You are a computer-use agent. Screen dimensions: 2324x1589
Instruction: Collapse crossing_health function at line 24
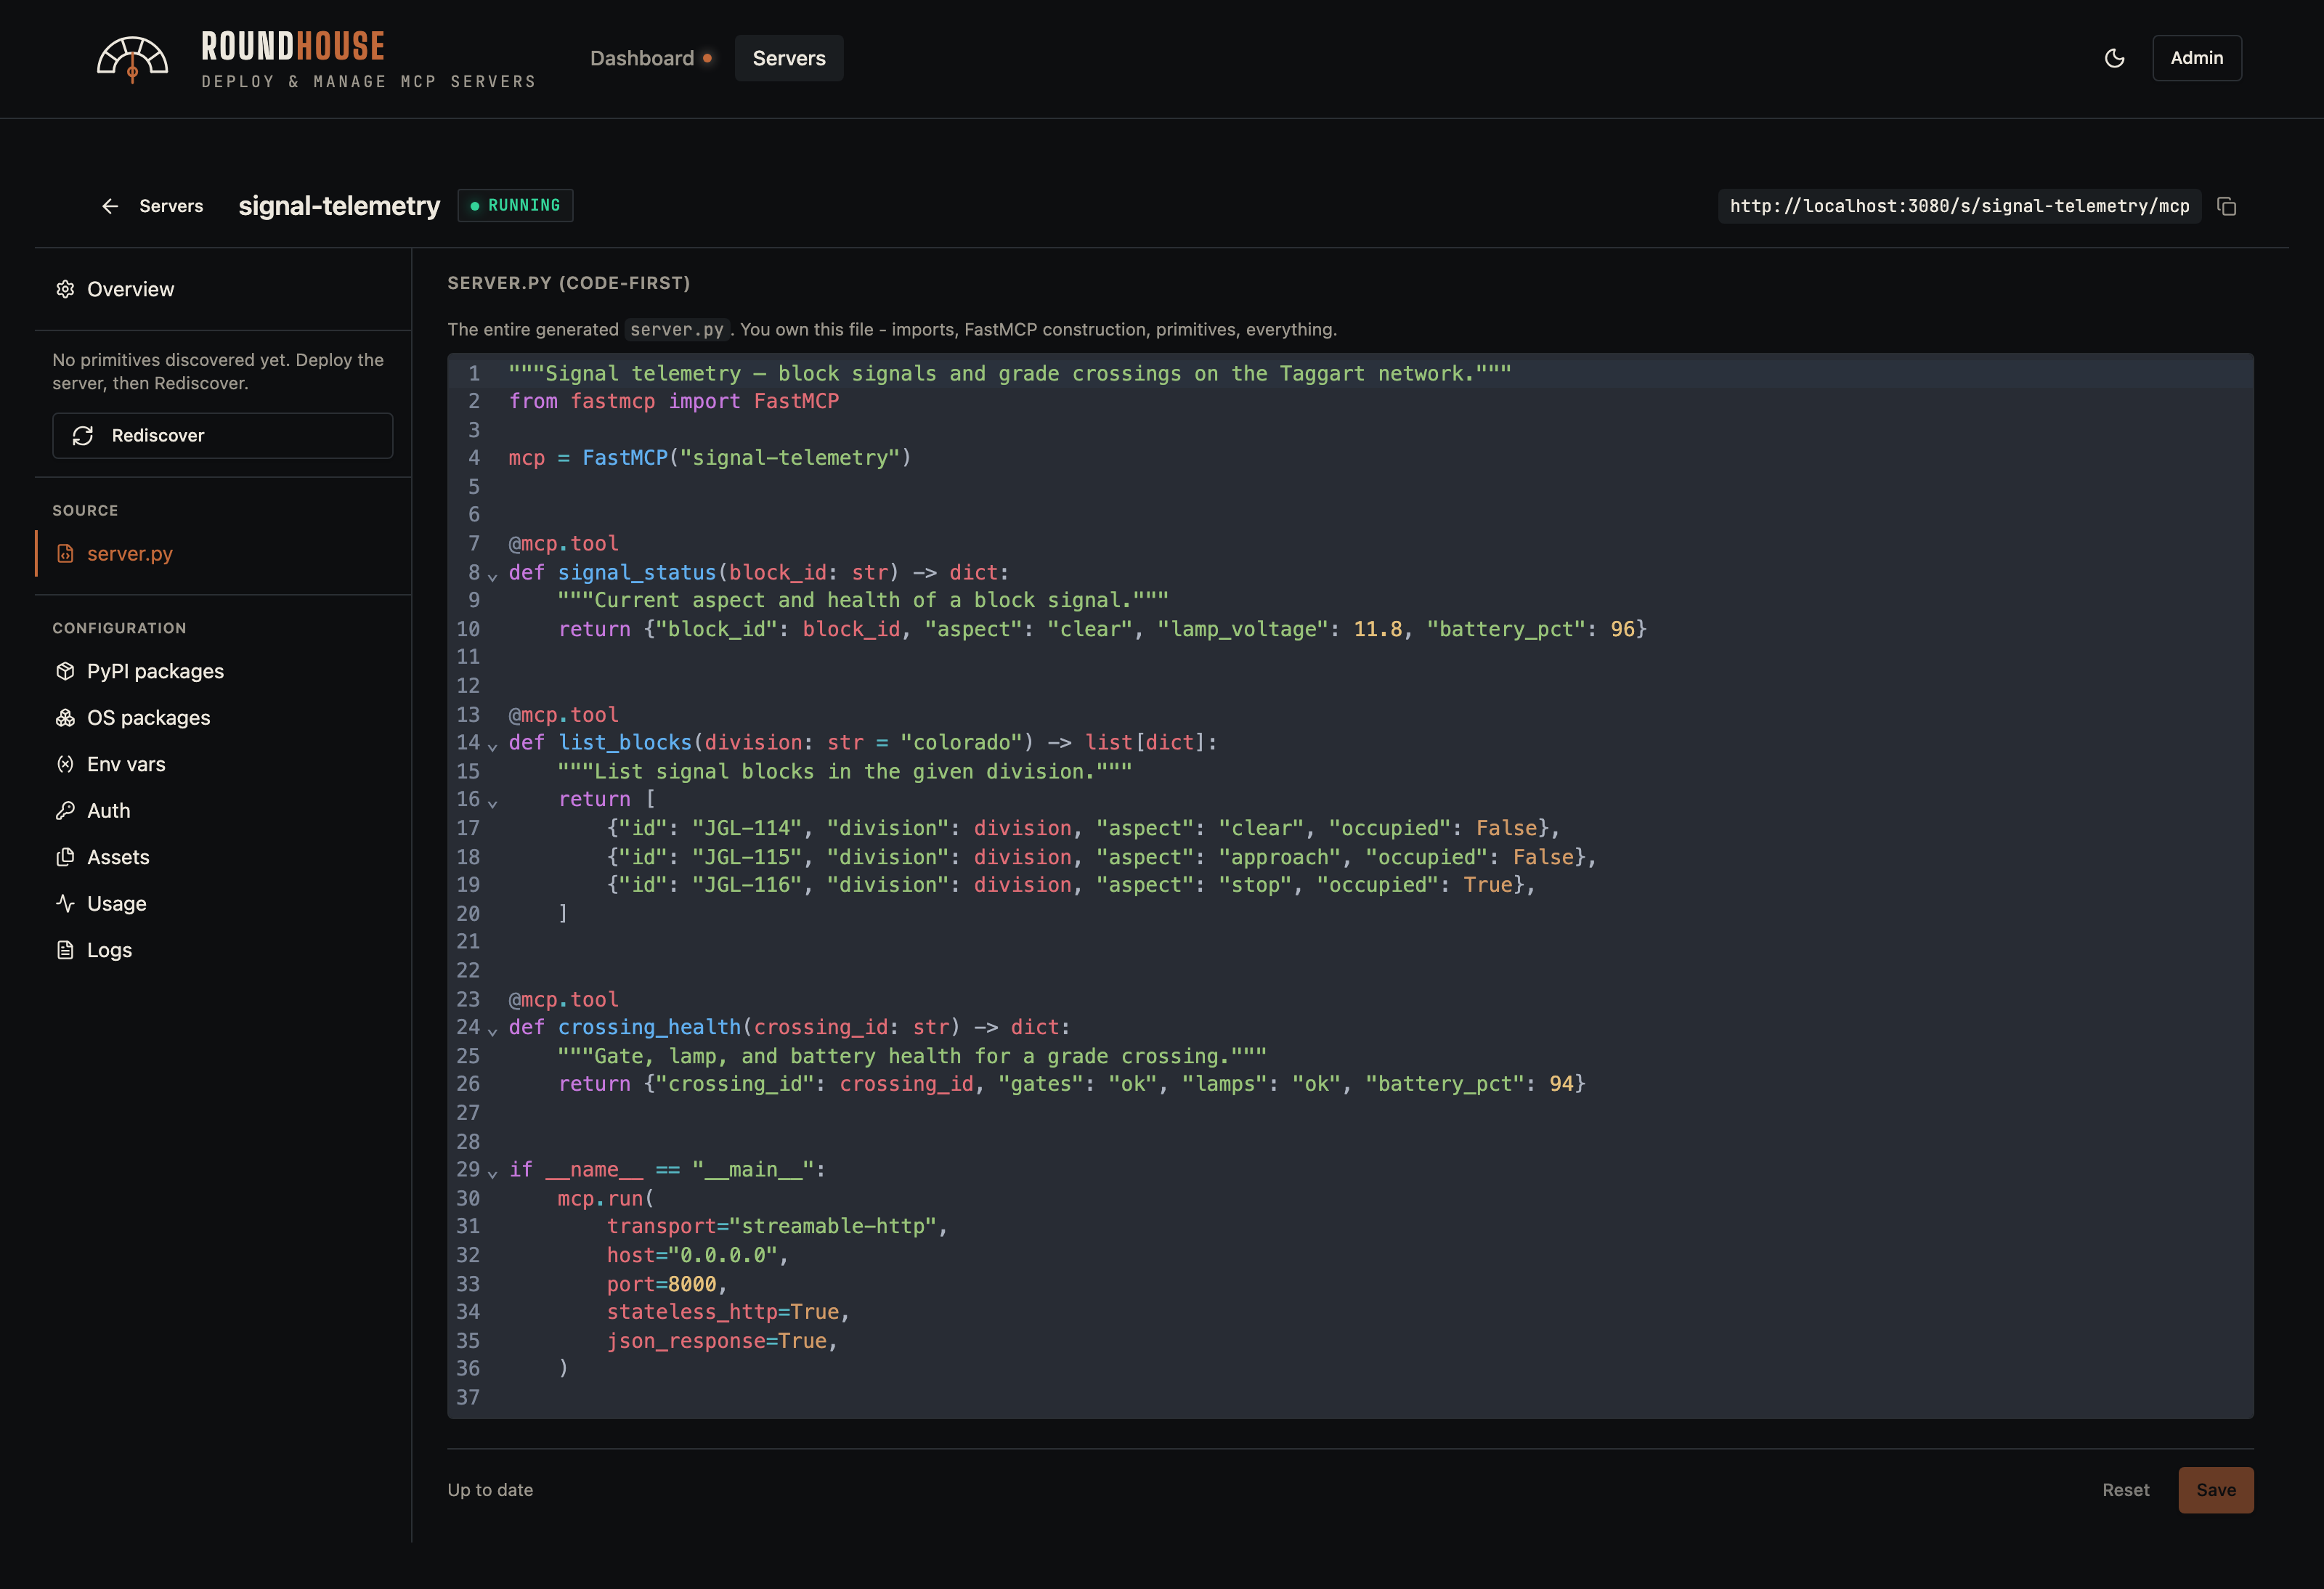click(492, 1031)
